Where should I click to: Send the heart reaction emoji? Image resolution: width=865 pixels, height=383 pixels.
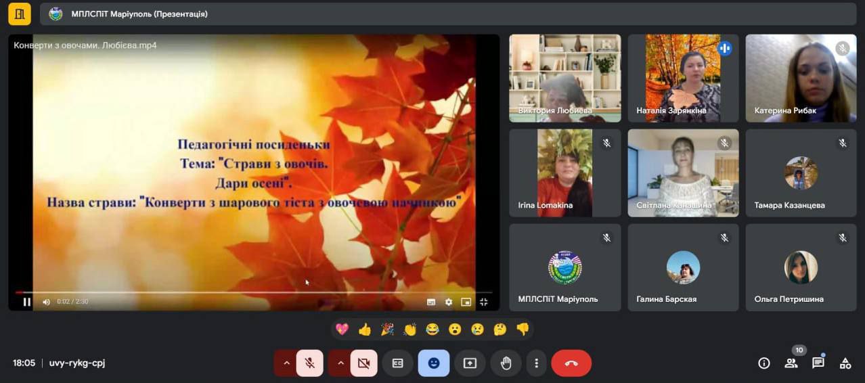click(342, 330)
